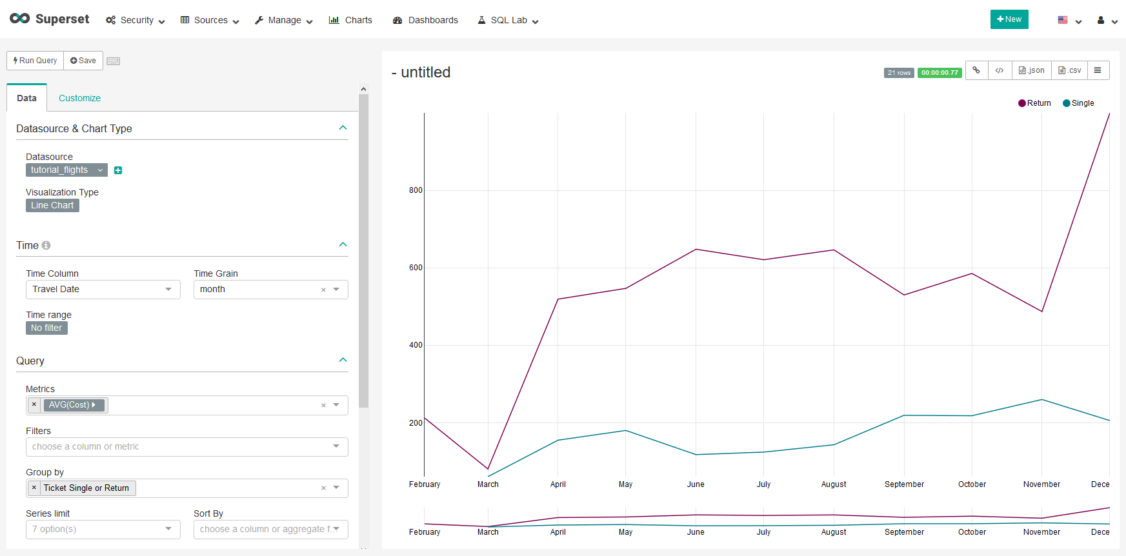1126x556 pixels.
Task: Click the Superset infinity logo
Action: pyautogui.click(x=20, y=19)
